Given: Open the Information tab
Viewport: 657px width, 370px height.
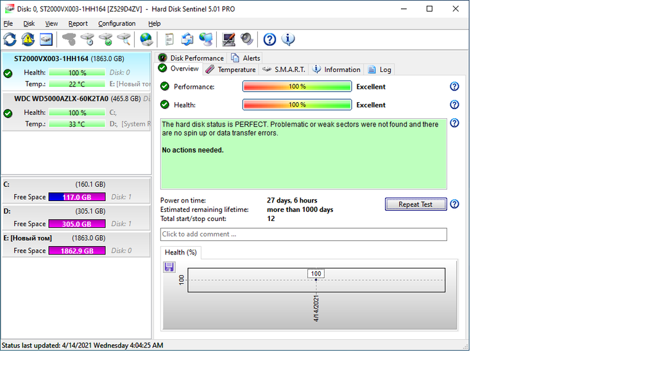Looking at the screenshot, I should [336, 69].
